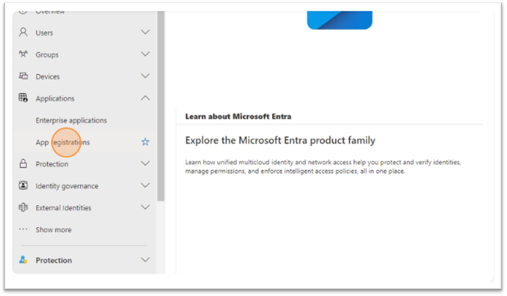This screenshot has width=507, height=296.
Task: Click the Groups people icon
Action: coord(23,54)
